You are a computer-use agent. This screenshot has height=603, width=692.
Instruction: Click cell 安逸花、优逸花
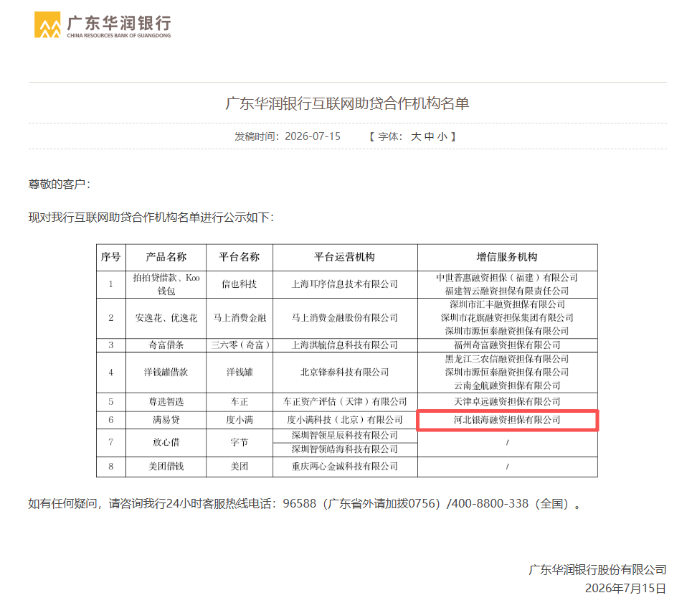[x=166, y=318]
